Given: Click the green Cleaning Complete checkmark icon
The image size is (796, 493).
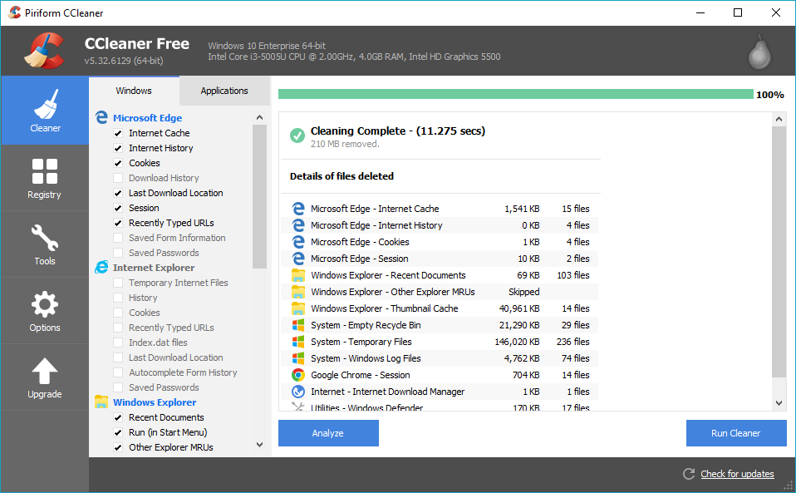Looking at the screenshot, I should tap(297, 136).
